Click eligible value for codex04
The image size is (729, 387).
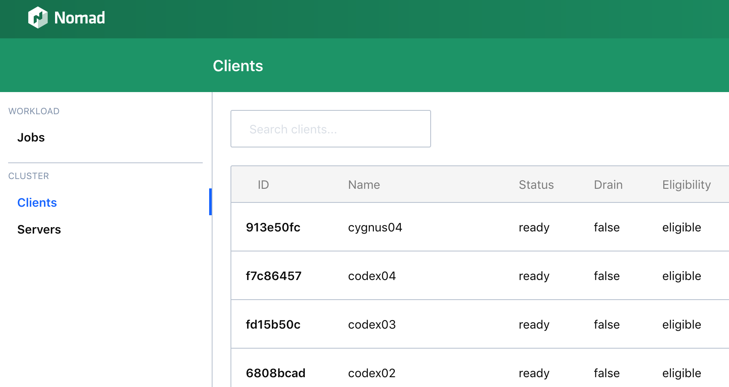pyautogui.click(x=682, y=276)
